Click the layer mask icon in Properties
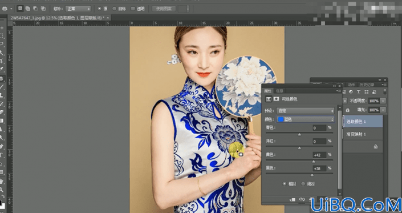Screen dimensions: 402x213 [276, 99]
